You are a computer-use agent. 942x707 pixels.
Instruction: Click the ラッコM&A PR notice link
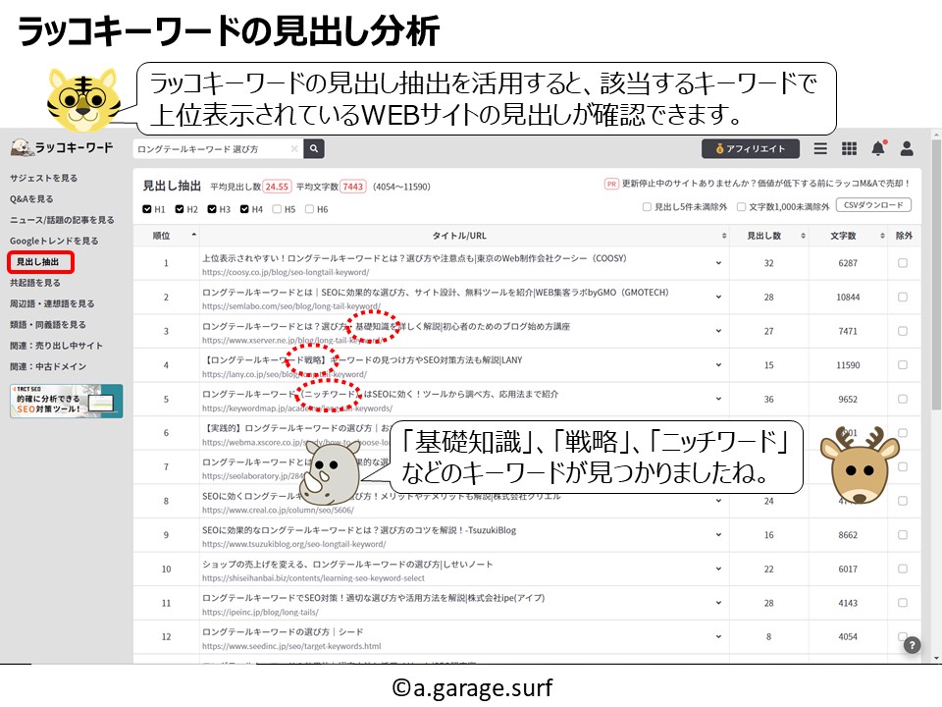[x=764, y=184]
